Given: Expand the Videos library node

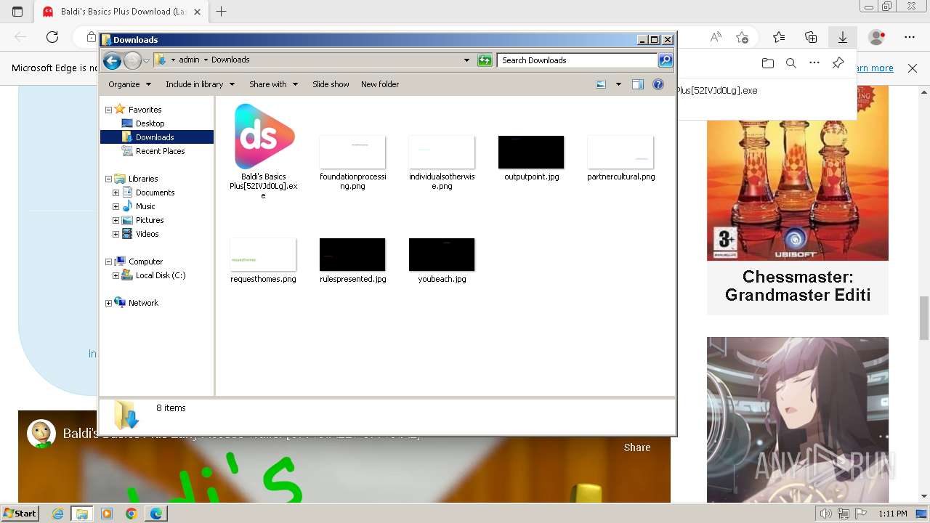Looking at the screenshot, I should (x=116, y=234).
